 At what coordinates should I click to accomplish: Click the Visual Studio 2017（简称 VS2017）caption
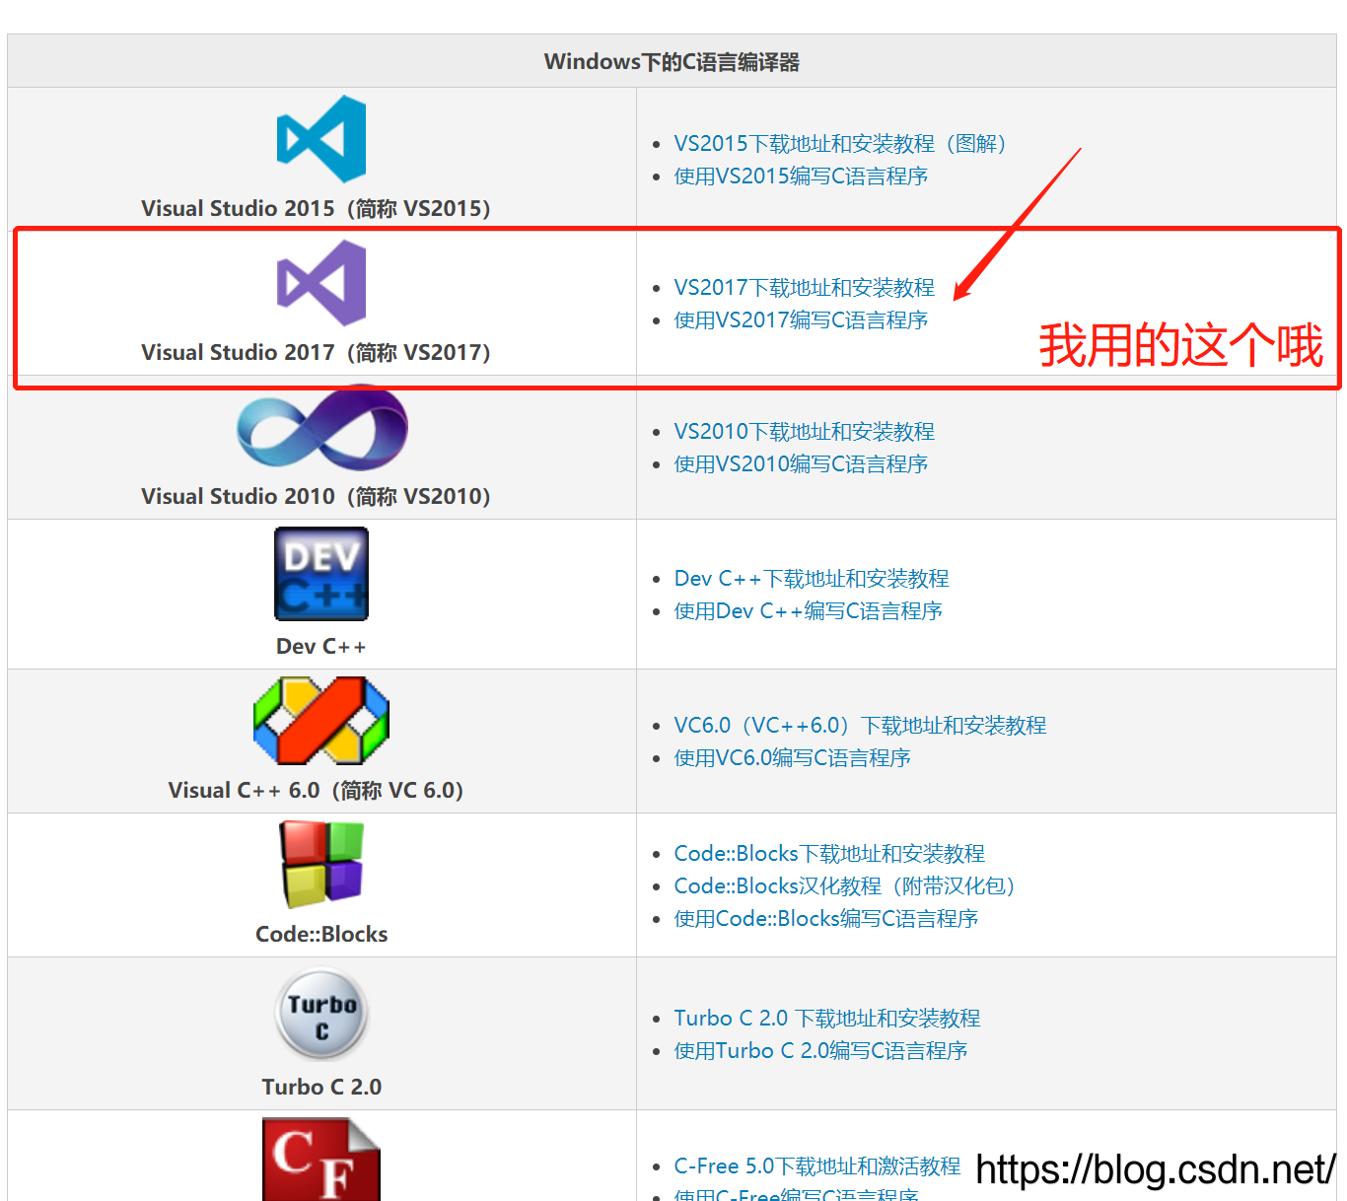(x=316, y=353)
